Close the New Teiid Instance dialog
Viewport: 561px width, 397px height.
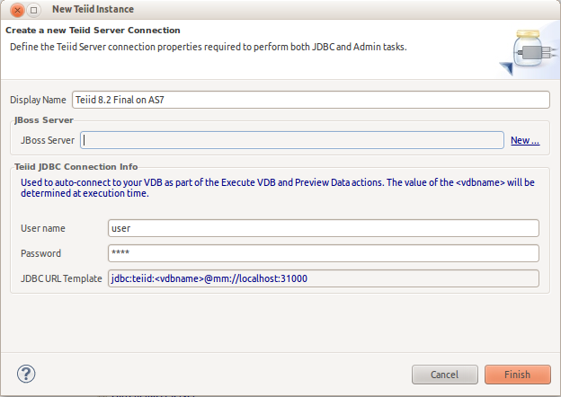[x=16, y=9]
